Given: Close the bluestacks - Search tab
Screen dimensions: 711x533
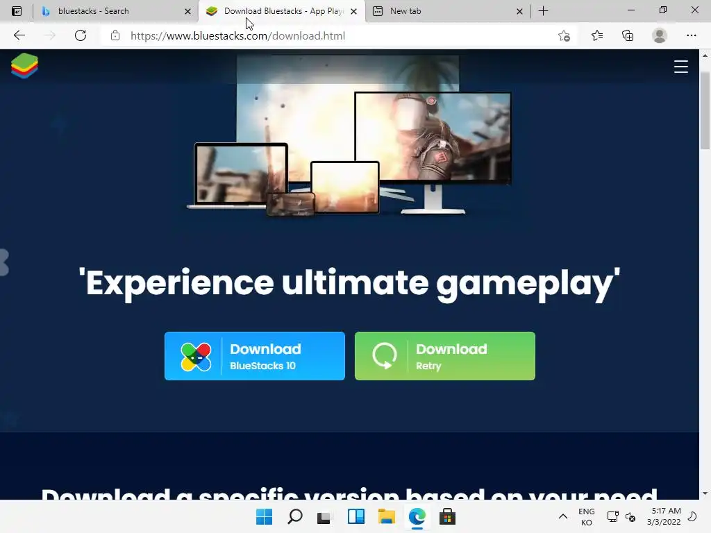Looking at the screenshot, I should (187, 11).
